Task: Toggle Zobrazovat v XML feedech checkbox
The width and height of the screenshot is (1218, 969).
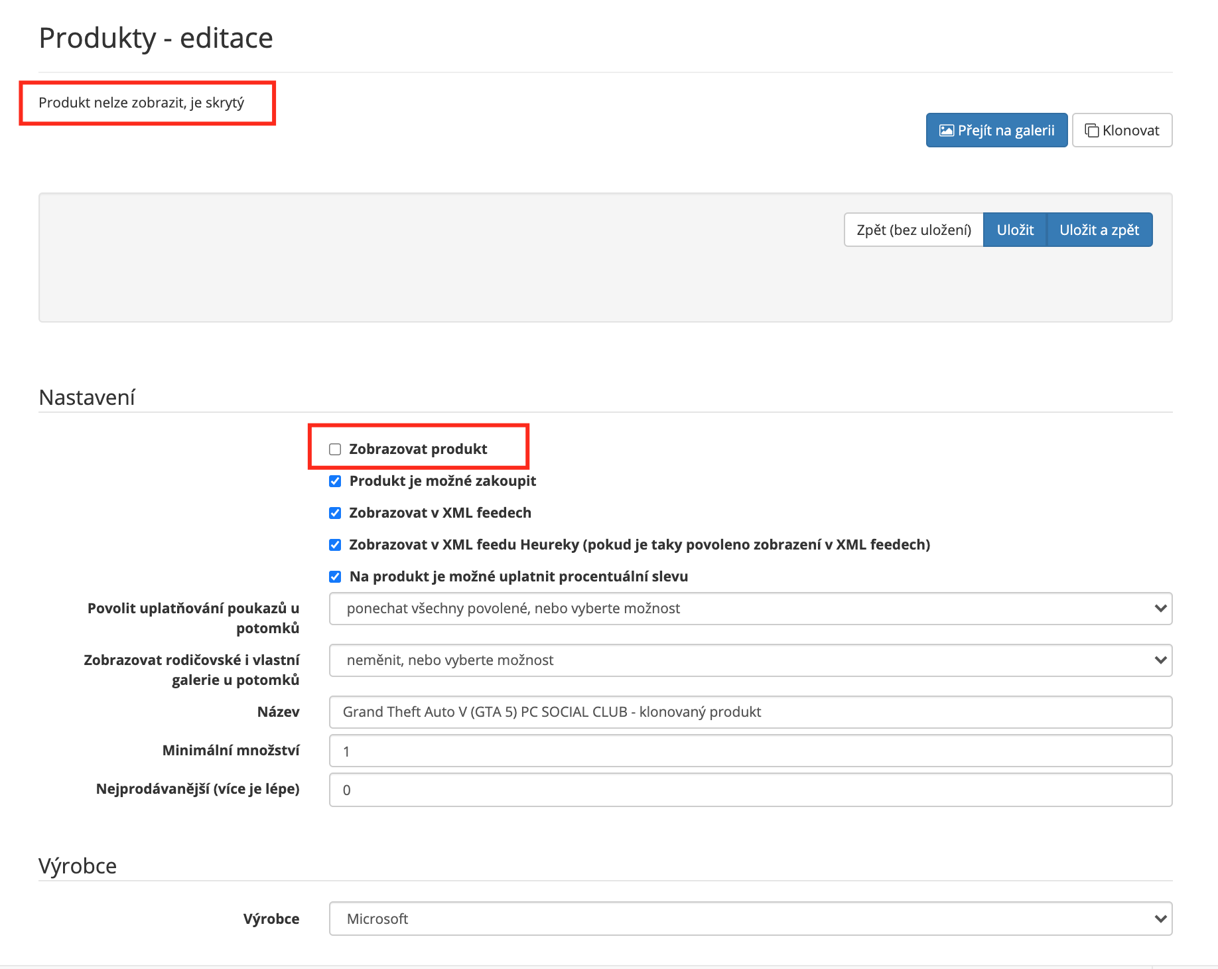Action: pos(335,513)
